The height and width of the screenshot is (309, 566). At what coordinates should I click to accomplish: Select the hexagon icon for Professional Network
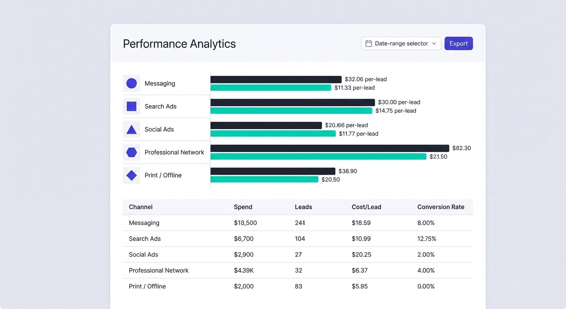coord(131,152)
